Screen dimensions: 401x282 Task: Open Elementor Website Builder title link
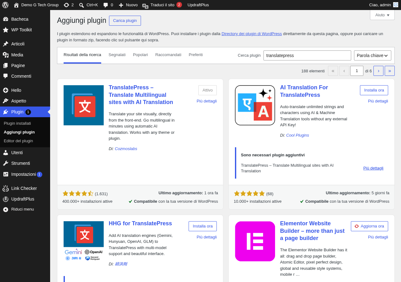[x=312, y=231]
